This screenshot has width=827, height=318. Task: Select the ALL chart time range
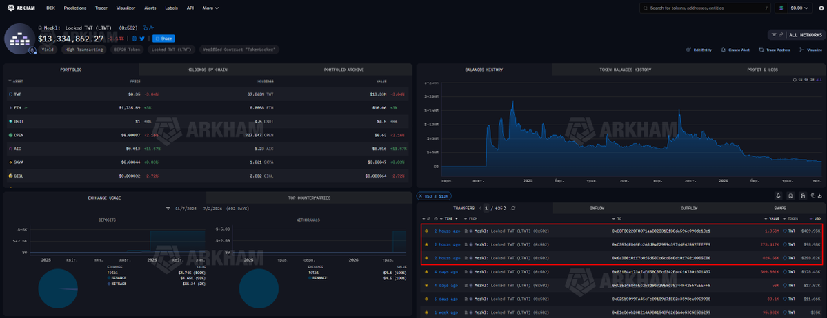click(x=819, y=80)
